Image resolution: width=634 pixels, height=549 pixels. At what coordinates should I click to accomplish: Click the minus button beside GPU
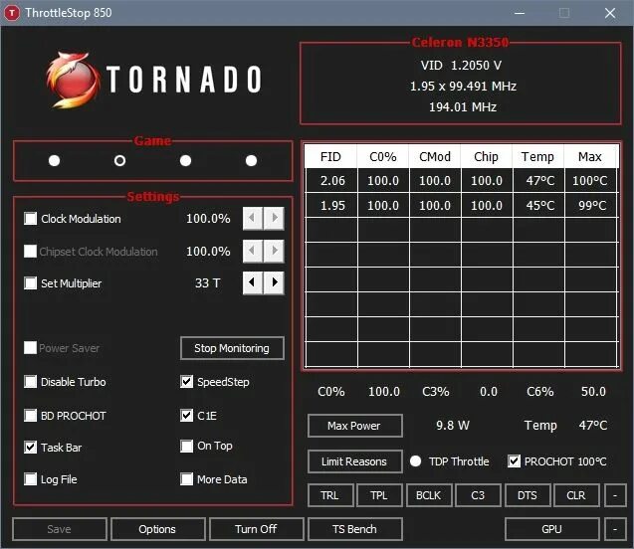coord(615,529)
